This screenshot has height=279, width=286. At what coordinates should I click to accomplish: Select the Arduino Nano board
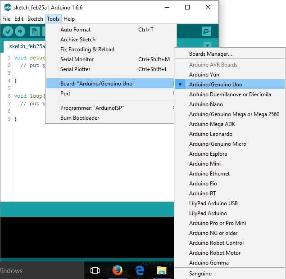coord(230,104)
